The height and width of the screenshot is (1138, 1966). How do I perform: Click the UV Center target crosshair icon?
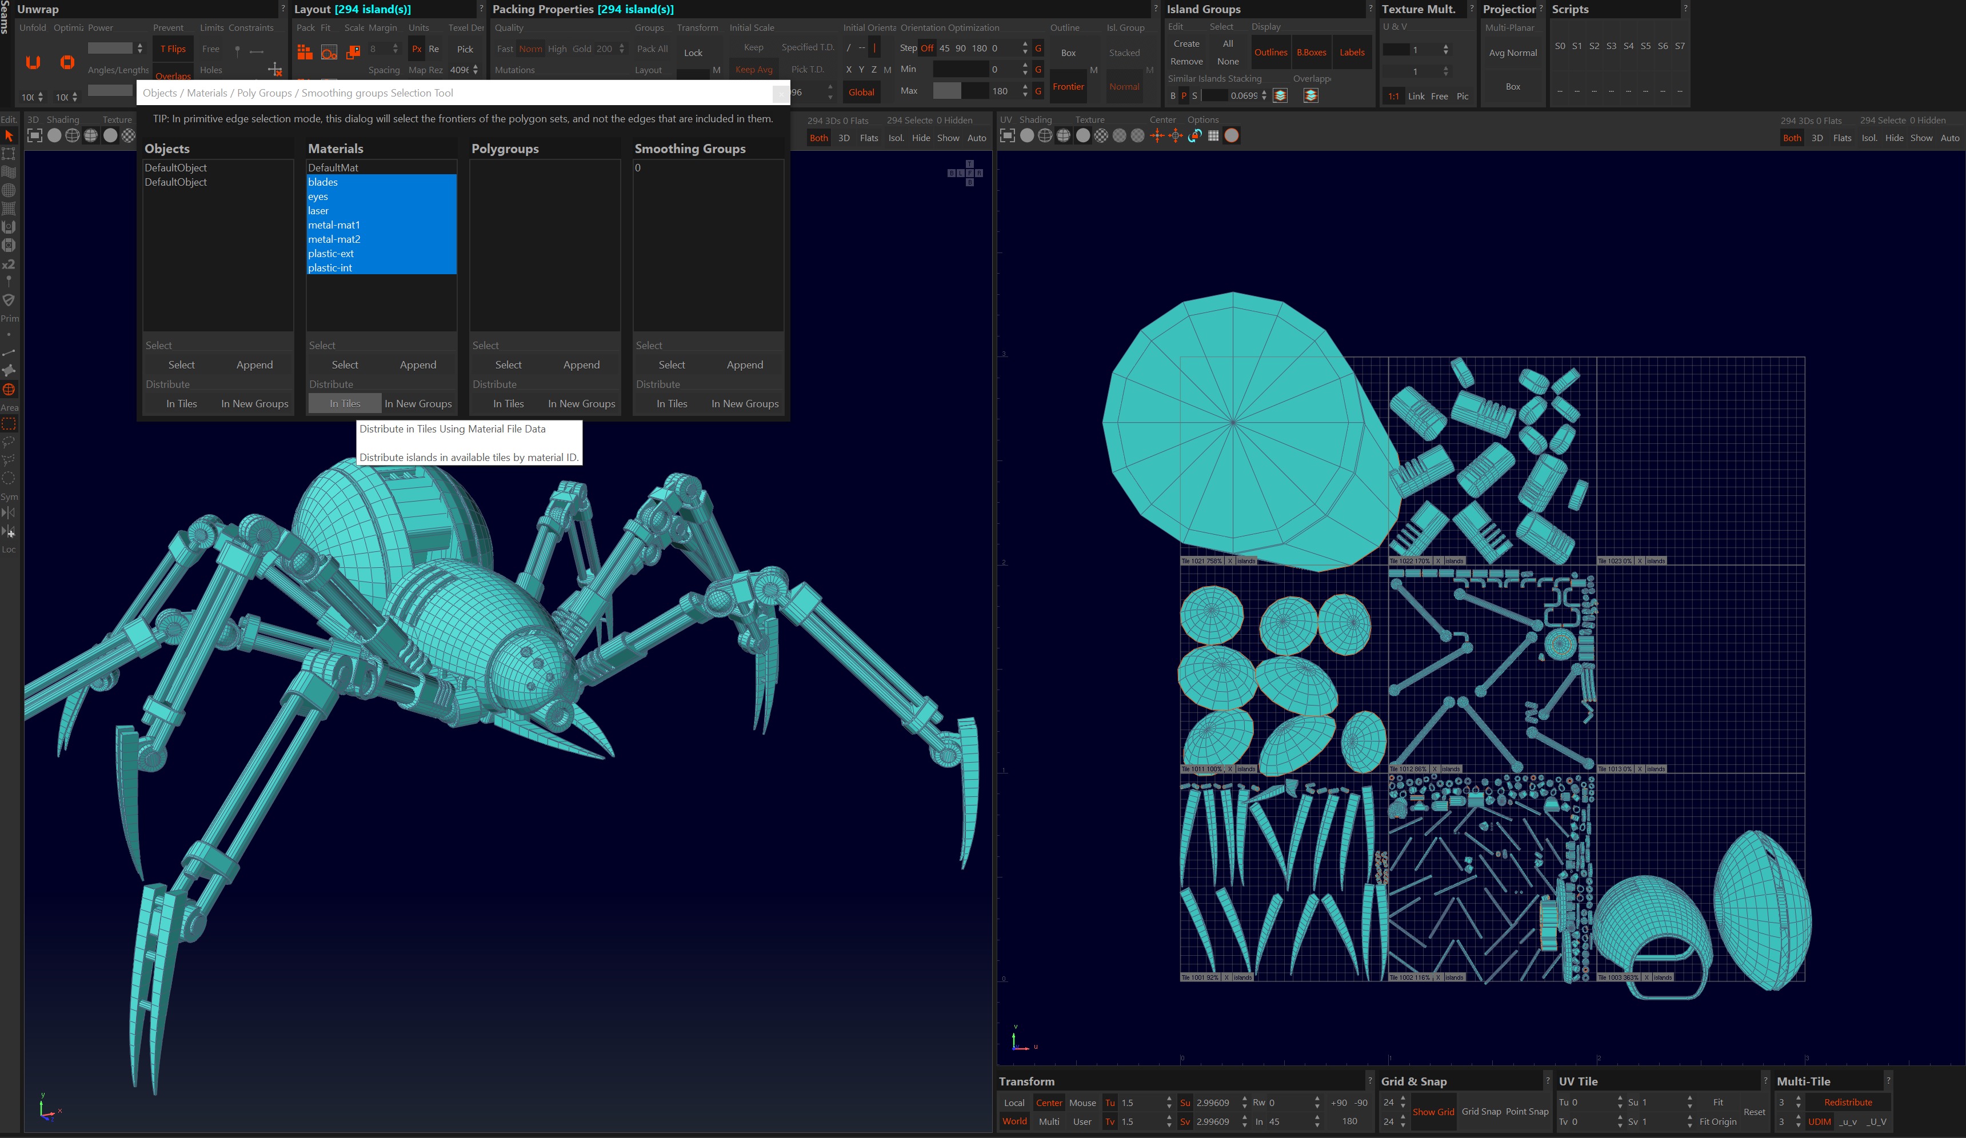click(1176, 136)
